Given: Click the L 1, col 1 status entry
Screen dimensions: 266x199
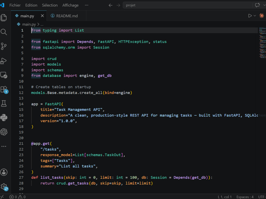Looking at the screenshot, I should (x=225, y=197).
